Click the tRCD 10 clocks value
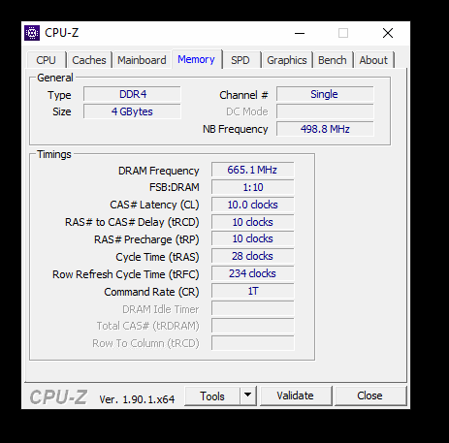This screenshot has width=449, height=443. tap(253, 222)
